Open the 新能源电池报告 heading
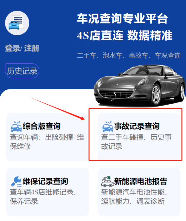The width and height of the screenshot is (186, 221). [x=140, y=181]
